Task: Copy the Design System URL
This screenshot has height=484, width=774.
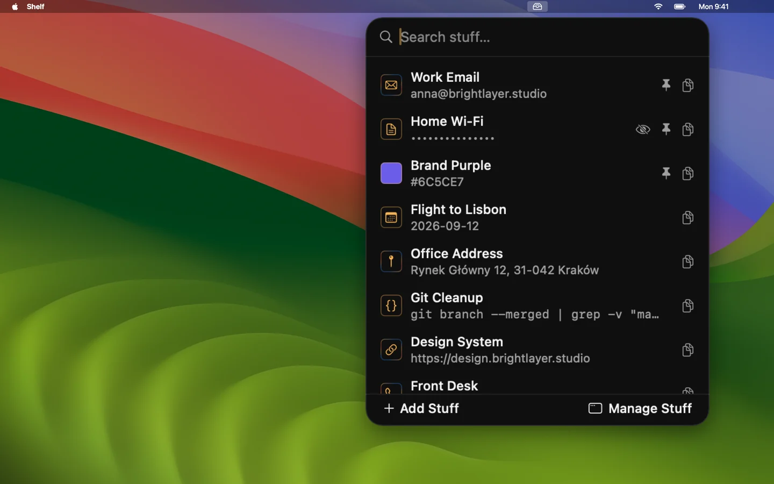Action: (x=687, y=350)
